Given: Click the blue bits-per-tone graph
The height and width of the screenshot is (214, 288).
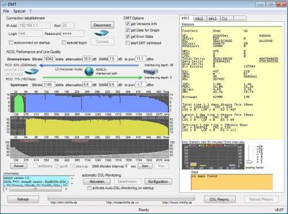Looking at the screenshot, I should coord(90,103).
